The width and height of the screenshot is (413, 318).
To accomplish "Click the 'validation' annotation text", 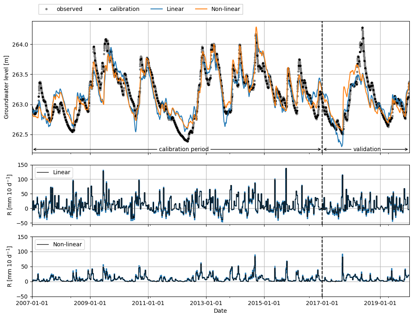I will point(367,149).
